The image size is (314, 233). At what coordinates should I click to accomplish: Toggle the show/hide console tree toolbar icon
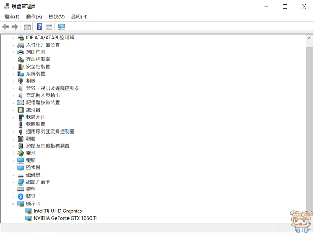(27, 27)
